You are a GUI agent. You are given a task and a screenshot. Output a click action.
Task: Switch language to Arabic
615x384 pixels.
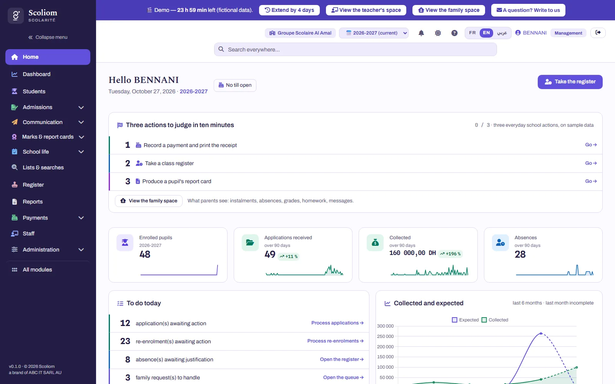pos(502,33)
